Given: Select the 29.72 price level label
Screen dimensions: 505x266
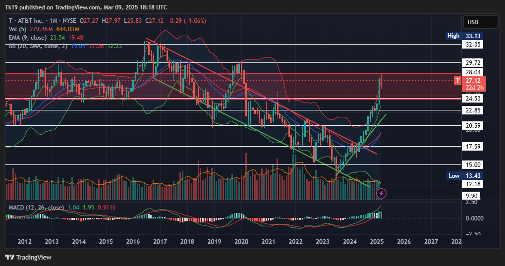Looking at the screenshot, I should click(473, 62).
